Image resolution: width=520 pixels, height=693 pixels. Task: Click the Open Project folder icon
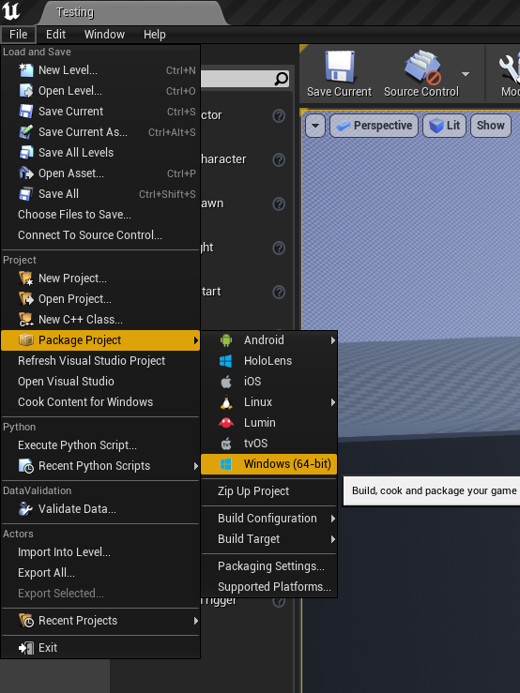(26, 299)
